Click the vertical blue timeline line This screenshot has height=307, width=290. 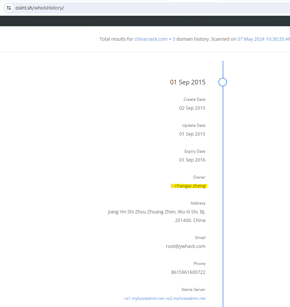point(223,197)
